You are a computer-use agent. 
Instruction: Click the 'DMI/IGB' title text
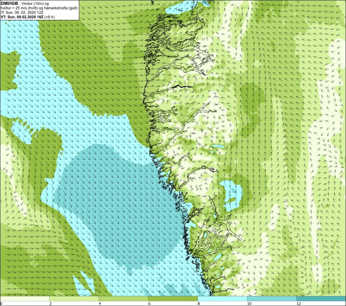[9, 3]
